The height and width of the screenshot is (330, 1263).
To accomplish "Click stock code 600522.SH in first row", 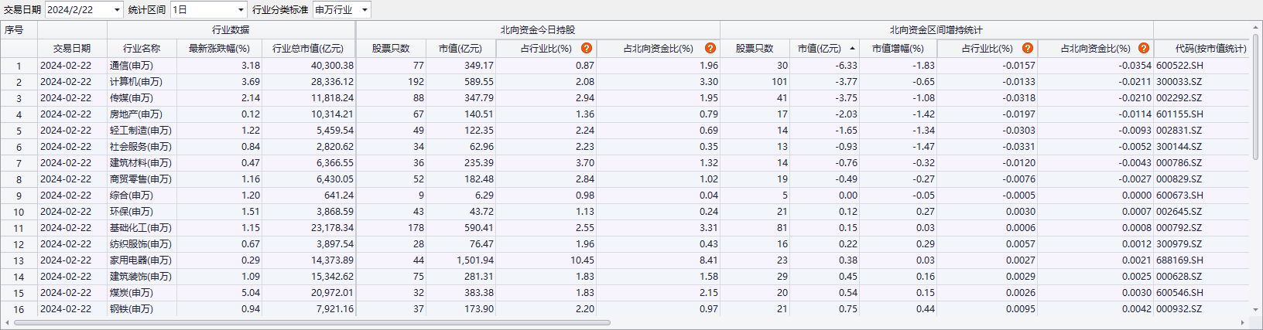I will (1179, 66).
